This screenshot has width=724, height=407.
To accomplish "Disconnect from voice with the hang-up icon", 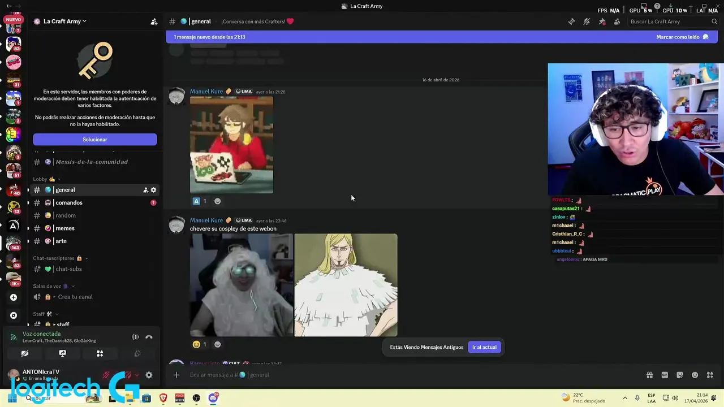I will coord(149,337).
